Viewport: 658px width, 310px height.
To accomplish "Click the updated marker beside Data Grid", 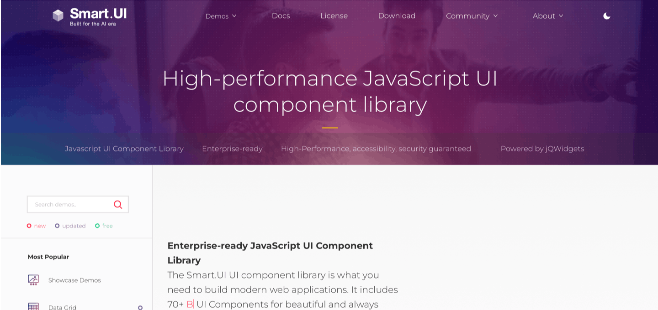I will point(140,308).
